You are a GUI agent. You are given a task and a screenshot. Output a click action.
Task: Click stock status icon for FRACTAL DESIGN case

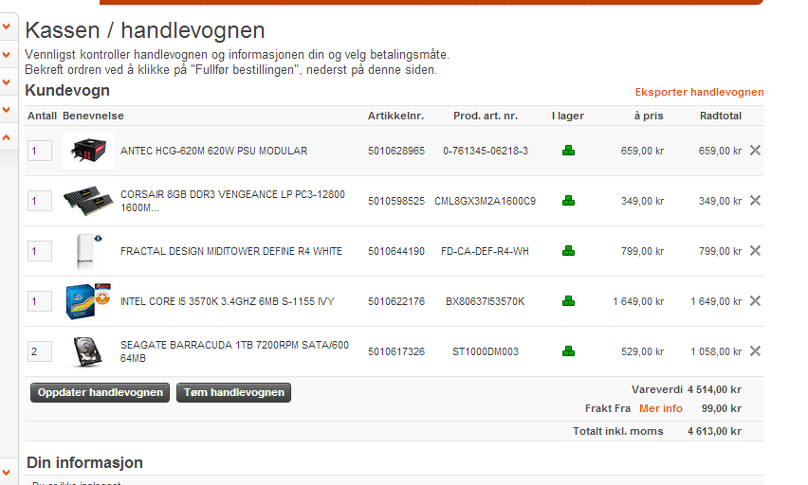click(x=568, y=251)
